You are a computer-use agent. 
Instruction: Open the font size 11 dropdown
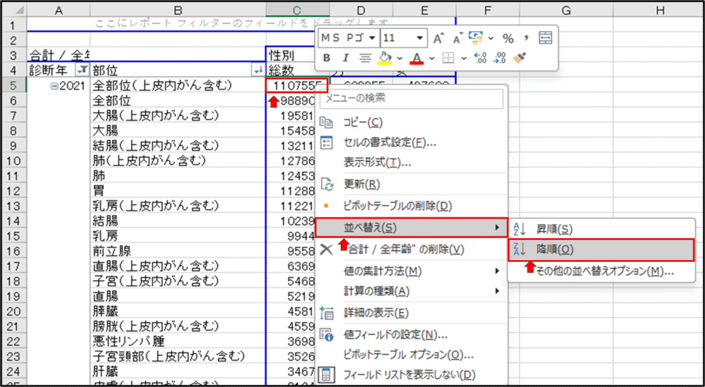tap(420, 38)
